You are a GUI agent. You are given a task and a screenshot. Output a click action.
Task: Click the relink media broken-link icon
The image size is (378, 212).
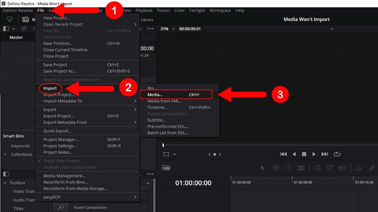pyautogui.click(x=24, y=29)
